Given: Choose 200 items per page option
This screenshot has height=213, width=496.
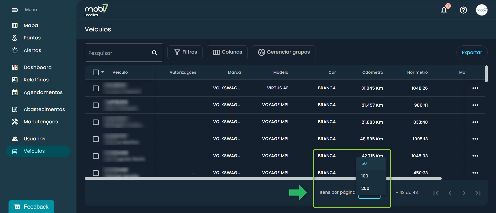Looking at the screenshot, I should coord(365,188).
